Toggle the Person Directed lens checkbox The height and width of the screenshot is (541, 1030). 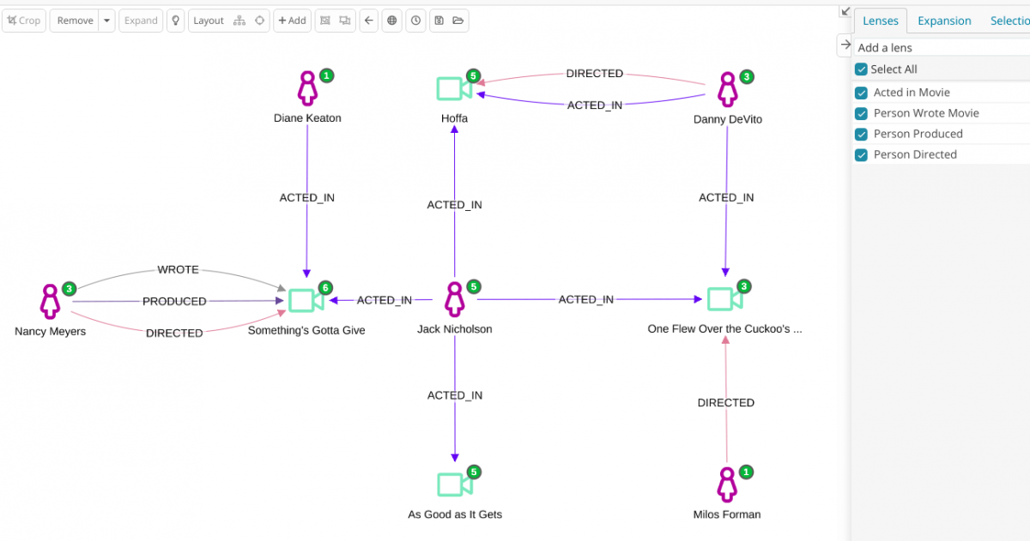[861, 154]
